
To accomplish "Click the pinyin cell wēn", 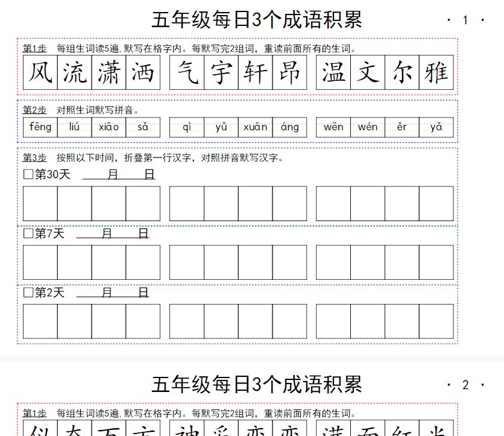I will [333, 127].
